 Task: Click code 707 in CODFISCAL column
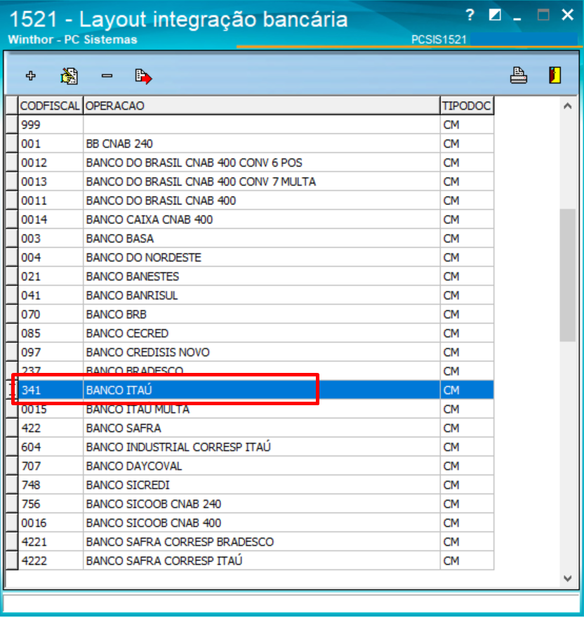(x=51, y=466)
